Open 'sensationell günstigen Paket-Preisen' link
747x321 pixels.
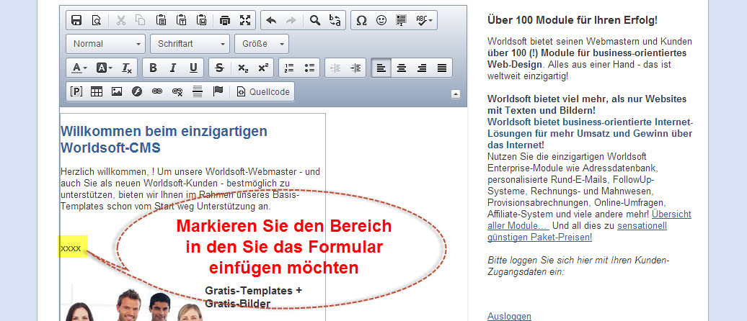click(x=577, y=231)
